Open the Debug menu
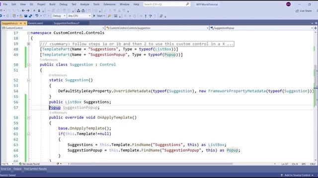 (63, 4)
